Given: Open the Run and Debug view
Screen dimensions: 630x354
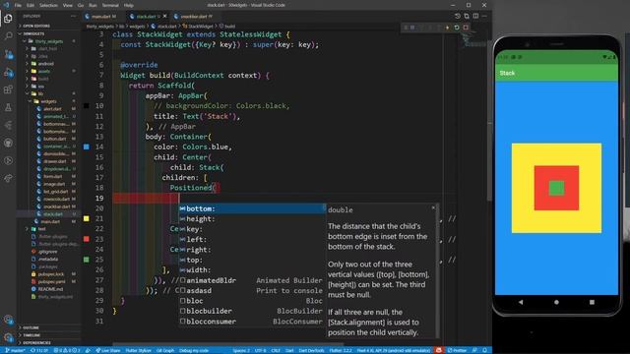Looking at the screenshot, I should point(8,72).
